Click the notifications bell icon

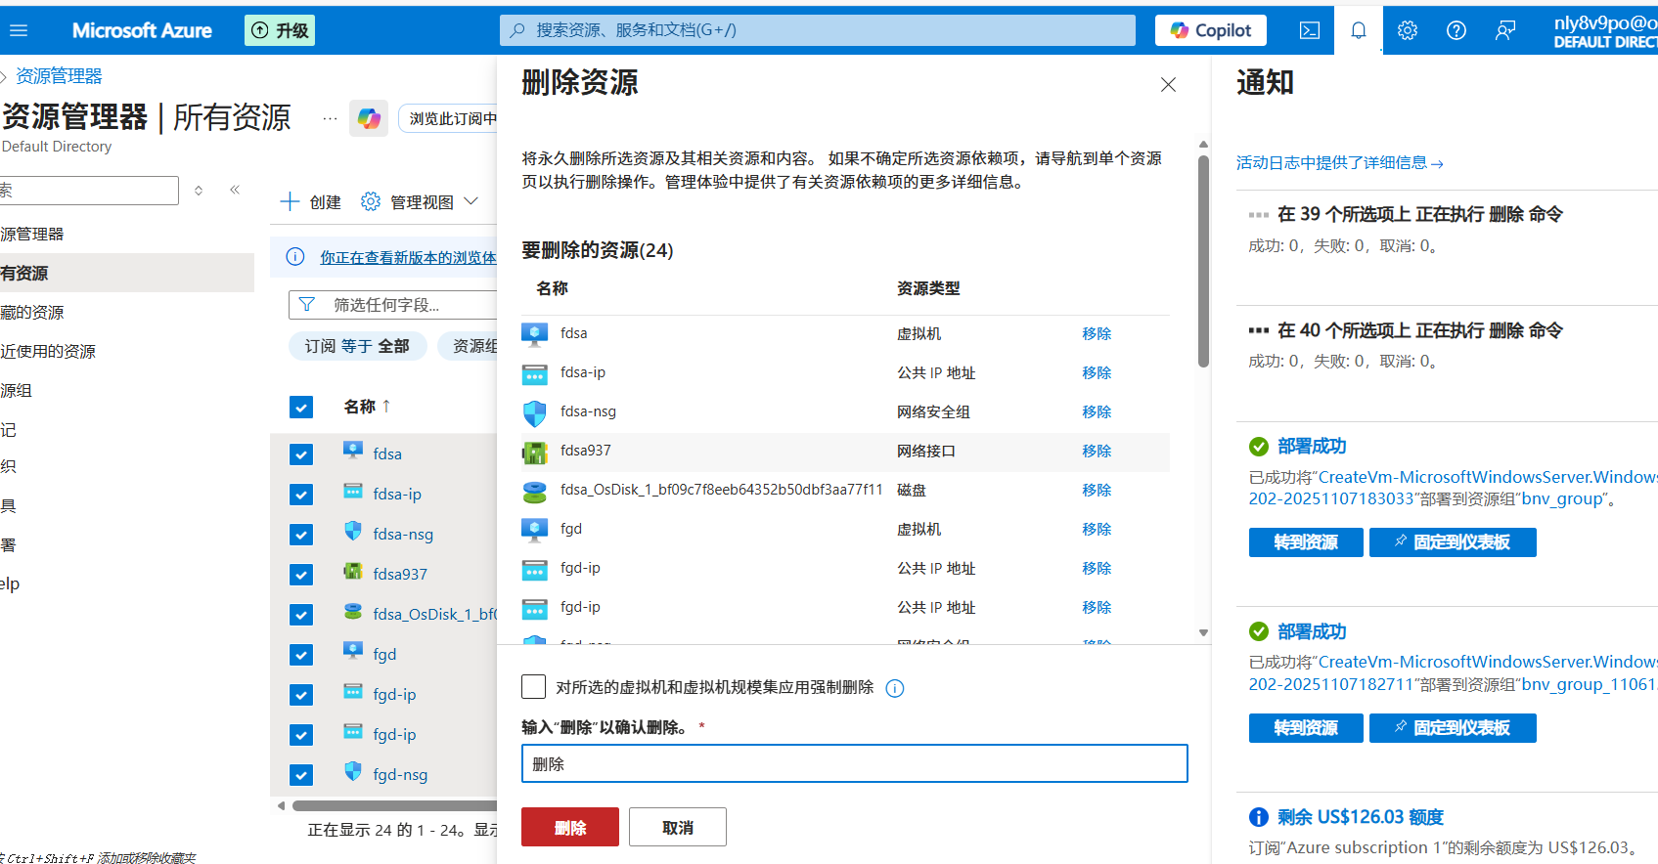[1358, 30]
